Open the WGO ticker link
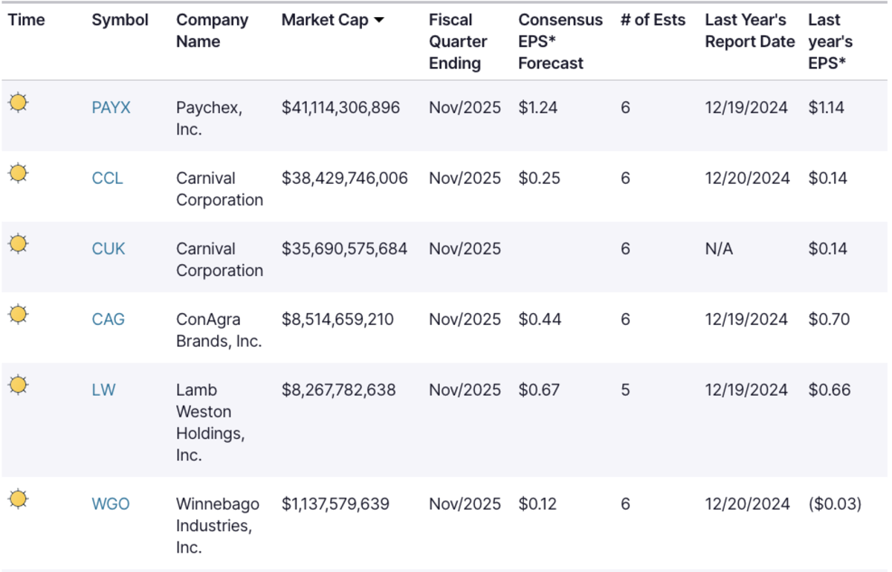Image resolution: width=892 pixels, height=572 pixels. pos(110,504)
